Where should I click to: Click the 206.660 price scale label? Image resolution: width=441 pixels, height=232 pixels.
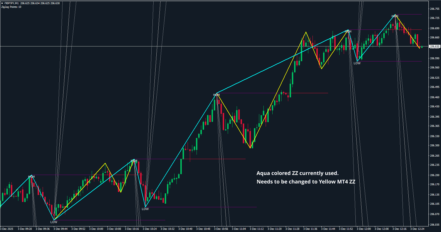coord(435,38)
